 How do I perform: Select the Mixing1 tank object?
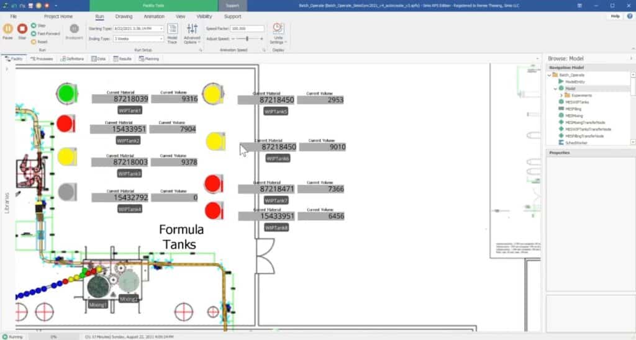tap(98, 286)
